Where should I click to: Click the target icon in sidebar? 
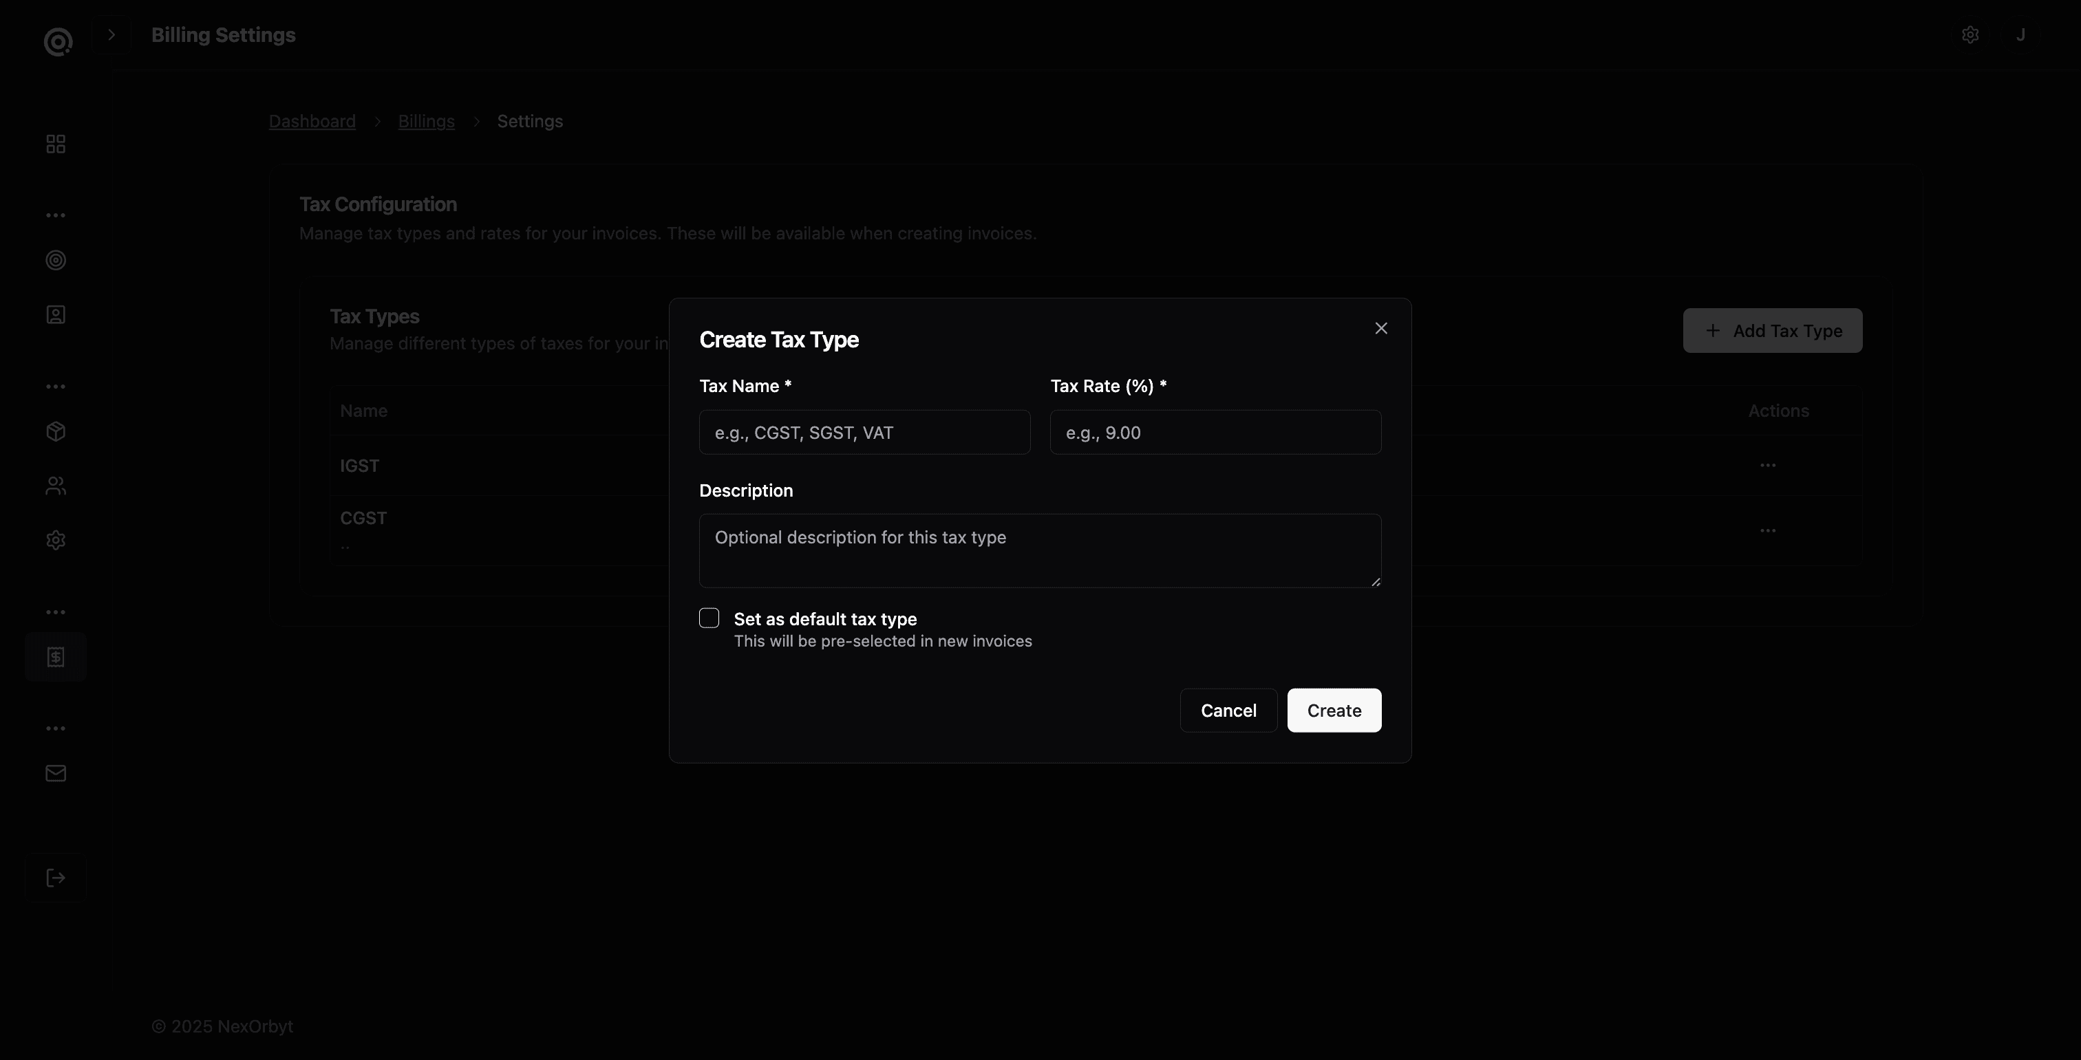pos(56,260)
